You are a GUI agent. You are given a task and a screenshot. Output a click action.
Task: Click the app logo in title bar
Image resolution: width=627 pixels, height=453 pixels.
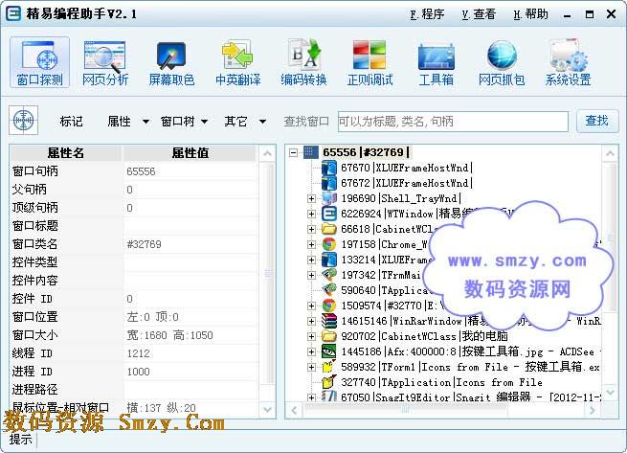(x=13, y=13)
